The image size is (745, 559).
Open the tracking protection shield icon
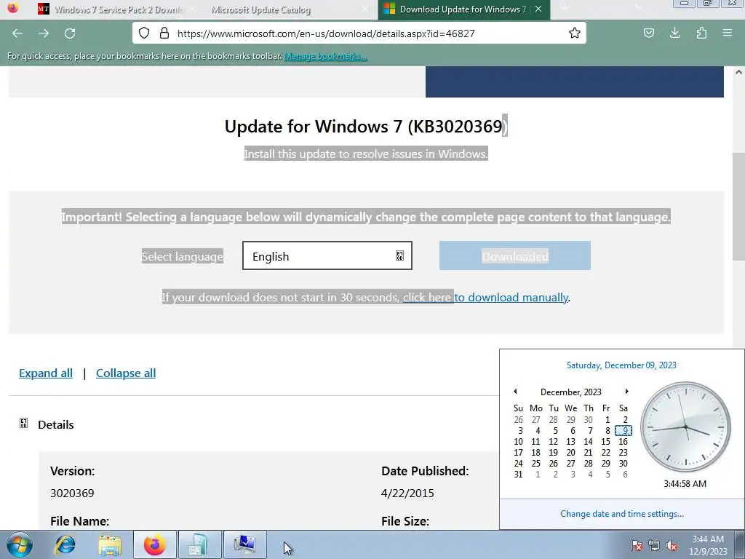point(144,33)
